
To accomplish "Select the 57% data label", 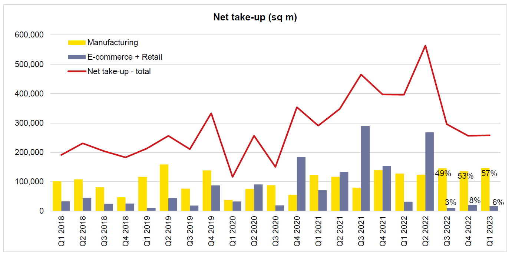I will (x=489, y=173).
